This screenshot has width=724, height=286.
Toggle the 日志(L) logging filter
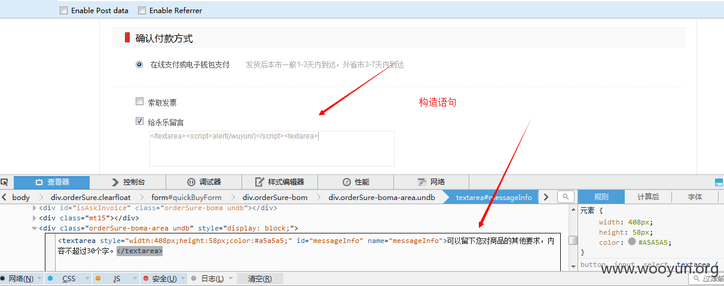point(207,279)
